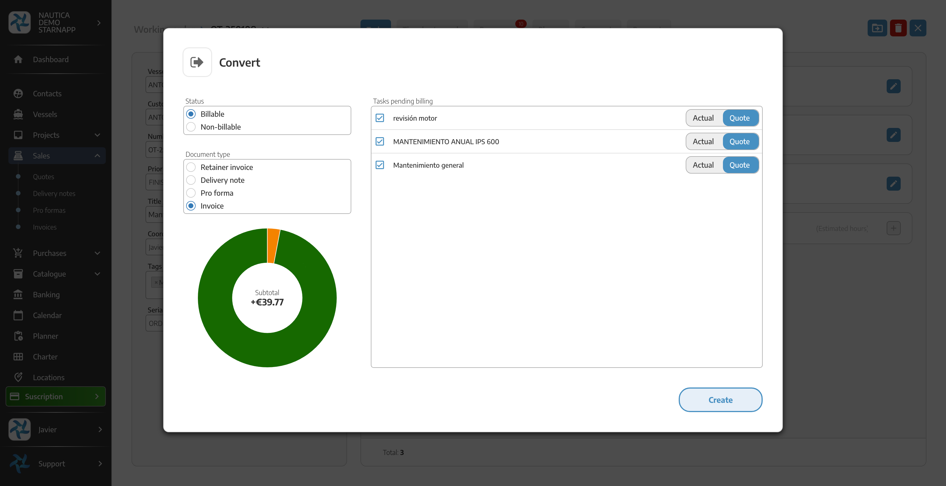The height and width of the screenshot is (486, 946).
Task: Expand the Catalogue menu chevron
Action: pos(97,274)
